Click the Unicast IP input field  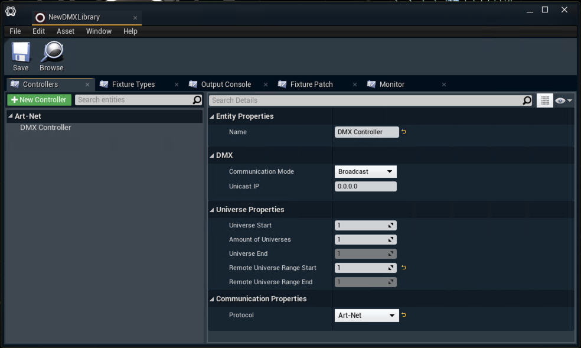point(365,186)
